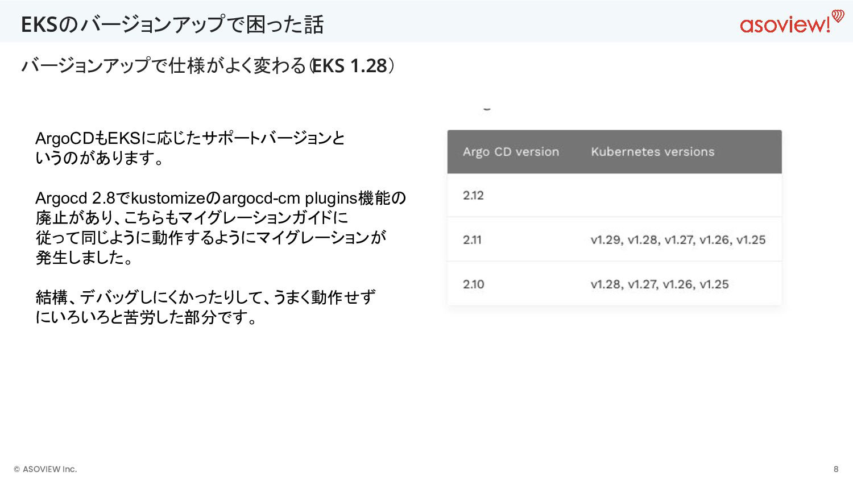Screen dimensions: 853x480
Task: Click 'v1.29, v1.28, v1.27, v1.26, v1.25' cell
Action: click(678, 240)
